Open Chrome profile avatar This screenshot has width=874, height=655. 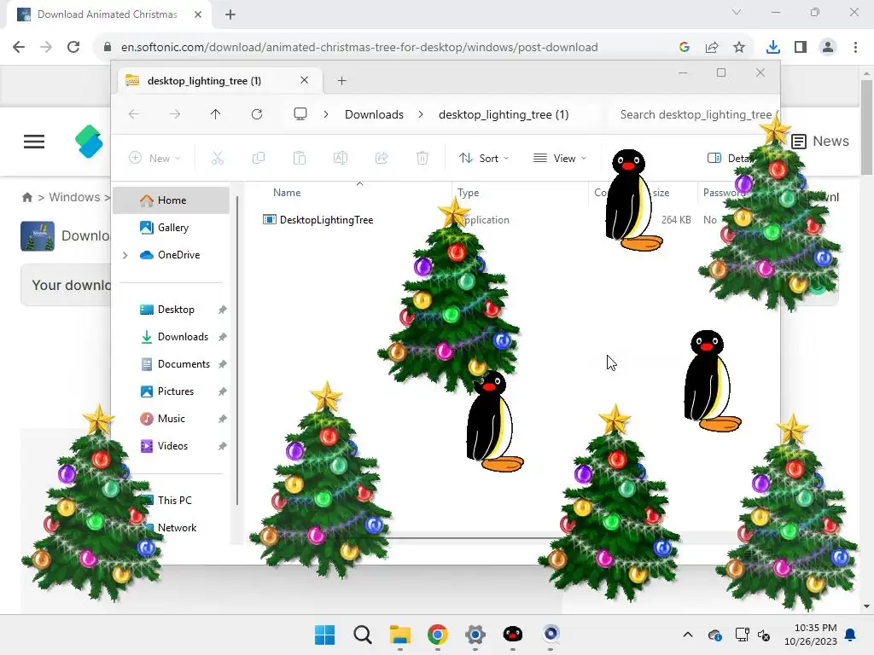pos(828,48)
